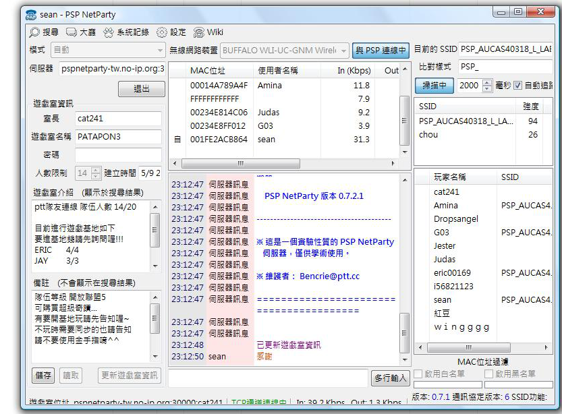This screenshot has height=414, width=562.
Task: Click up arrow of 備註 notes scrollbar
Action: 155,297
